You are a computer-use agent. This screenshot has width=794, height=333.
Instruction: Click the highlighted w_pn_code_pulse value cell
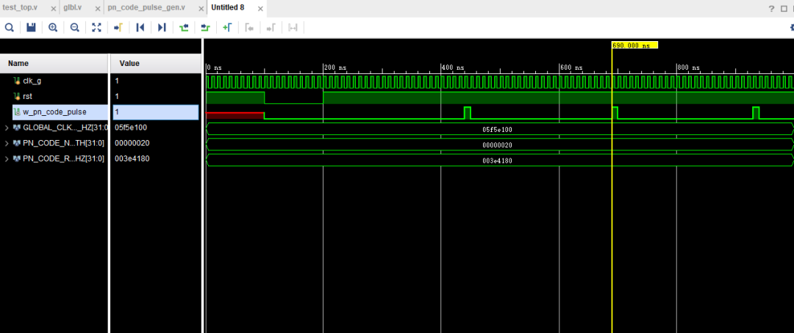(156, 111)
